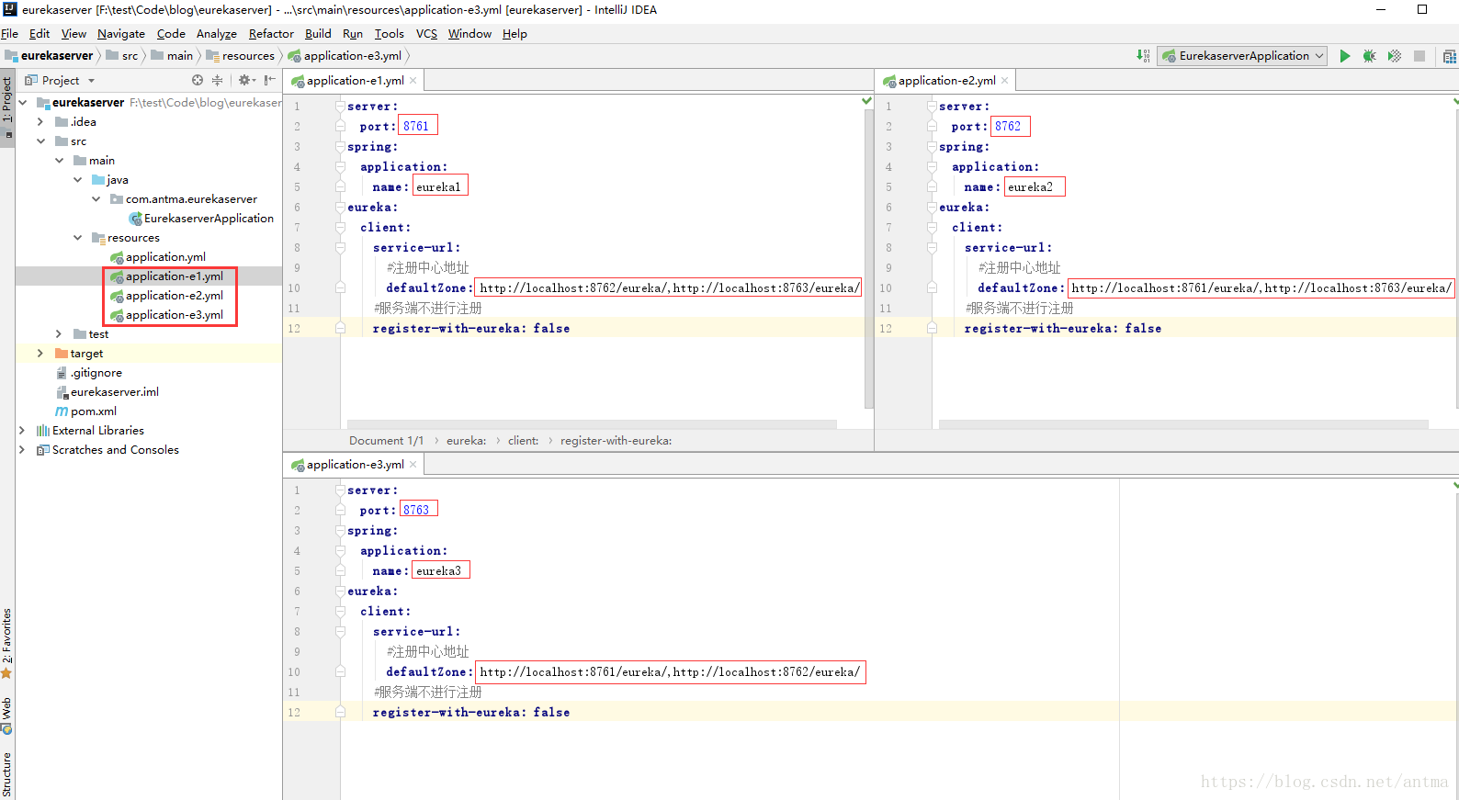The height and width of the screenshot is (800, 1459).
Task: Open the VCS menu
Action: (426, 34)
